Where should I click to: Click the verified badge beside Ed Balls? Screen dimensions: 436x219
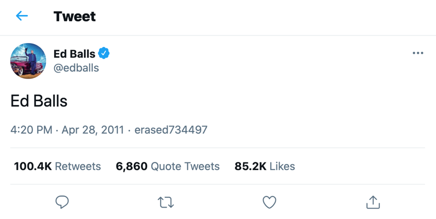pos(104,53)
